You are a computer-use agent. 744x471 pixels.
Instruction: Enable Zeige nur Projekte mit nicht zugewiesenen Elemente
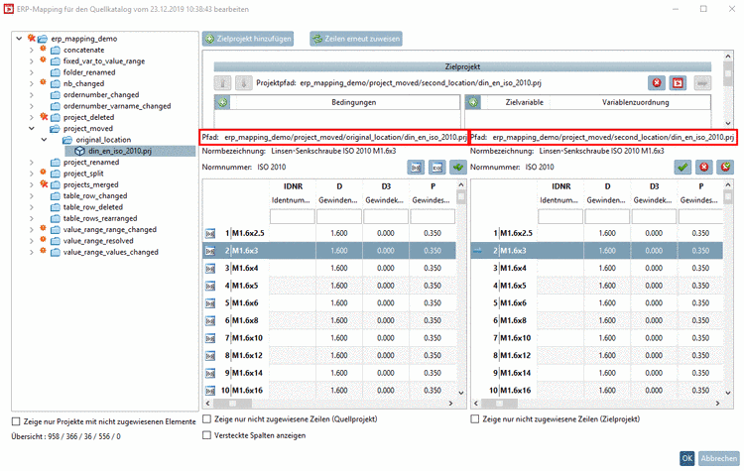16,421
